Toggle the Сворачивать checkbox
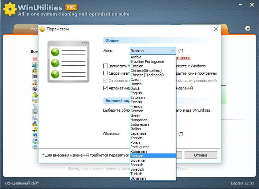Image resolution: width=259 pixels, height=189 pixels. 105,73
